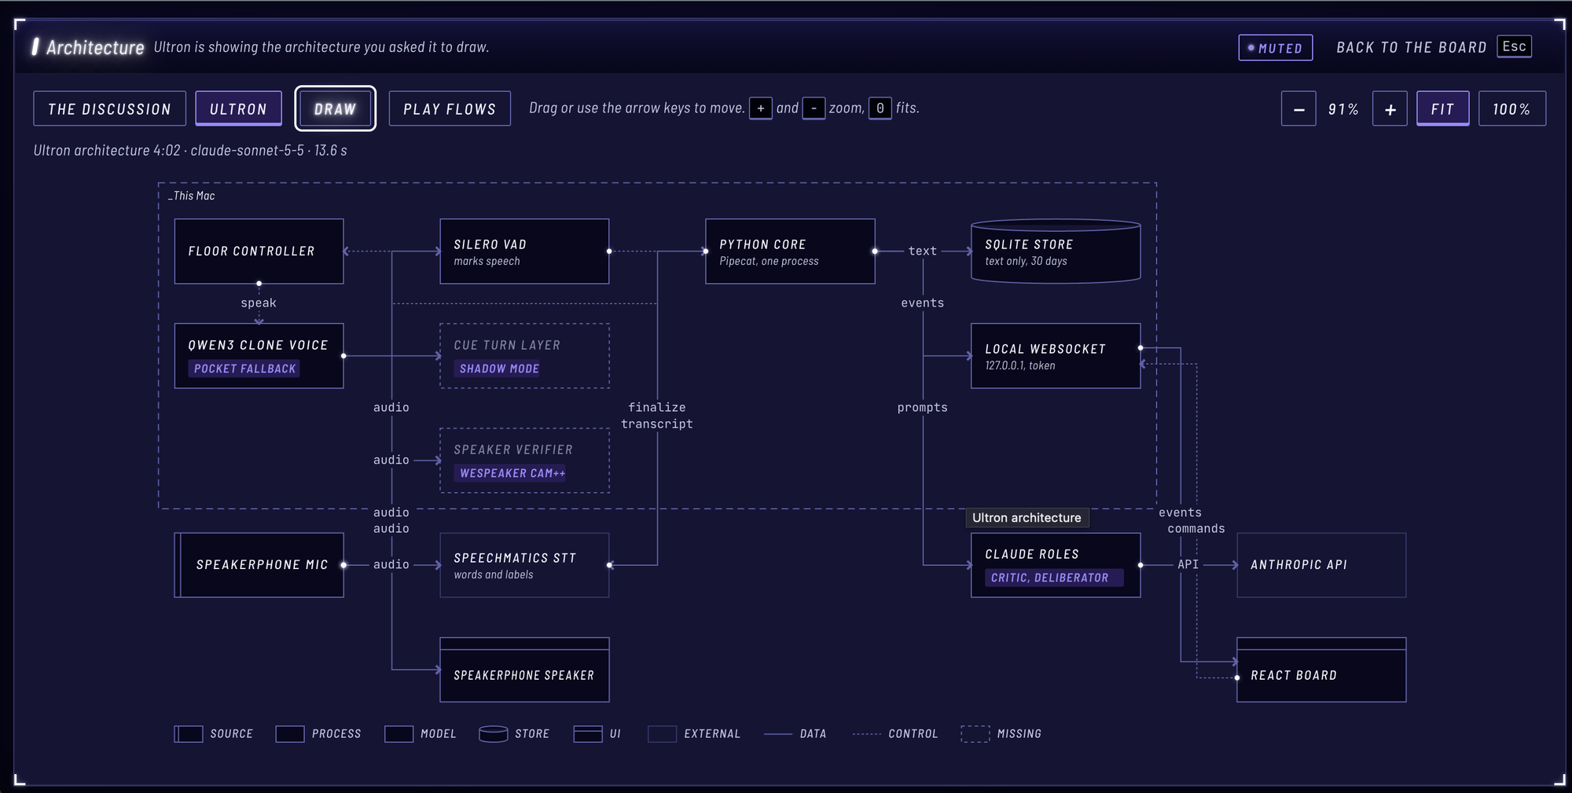This screenshot has height=793, width=1572.
Task: Go back to the board
Action: tap(1411, 47)
